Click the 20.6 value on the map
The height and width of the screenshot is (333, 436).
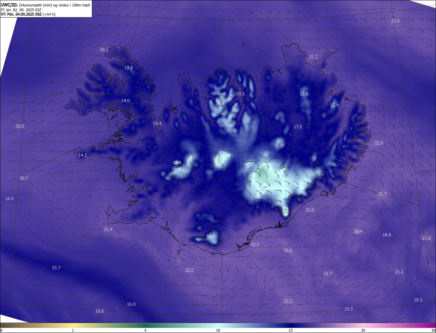pos(20,126)
